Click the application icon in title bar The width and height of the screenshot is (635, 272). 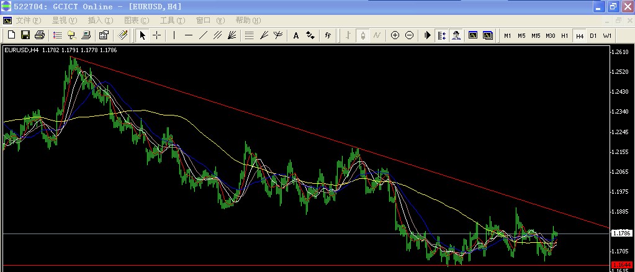[6, 6]
